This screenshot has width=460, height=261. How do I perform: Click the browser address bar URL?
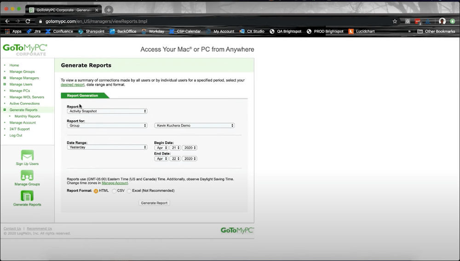(96, 22)
